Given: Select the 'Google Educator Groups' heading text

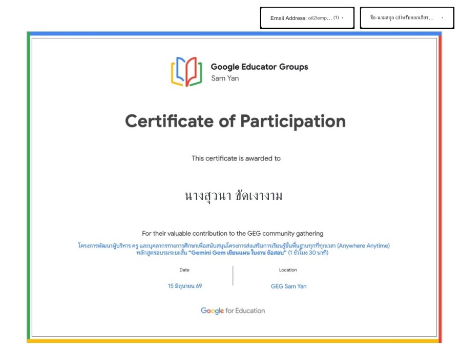Looking at the screenshot, I should pyautogui.click(x=259, y=67).
